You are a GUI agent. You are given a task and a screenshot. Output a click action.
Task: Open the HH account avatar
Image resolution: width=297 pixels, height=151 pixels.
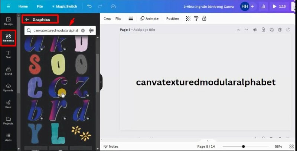(x=245, y=6)
